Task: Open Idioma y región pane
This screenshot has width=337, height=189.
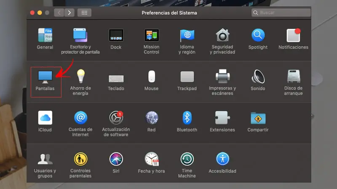Action: coord(187,41)
